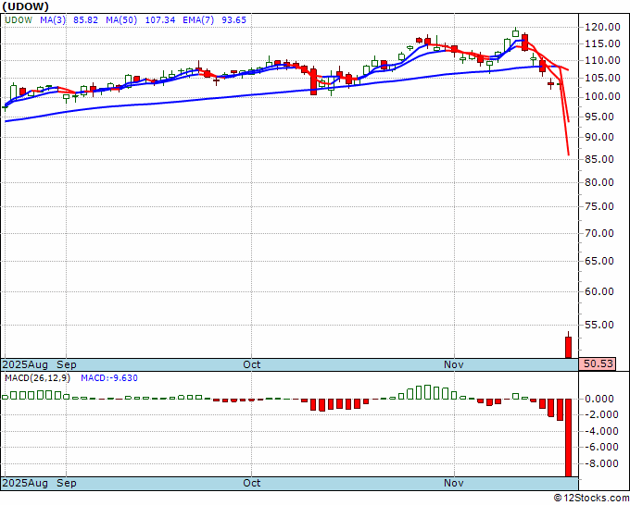Image resolution: width=630 pixels, height=505 pixels.
Task: Click the MACD(26,12,9) indicator label
Action: (x=37, y=378)
